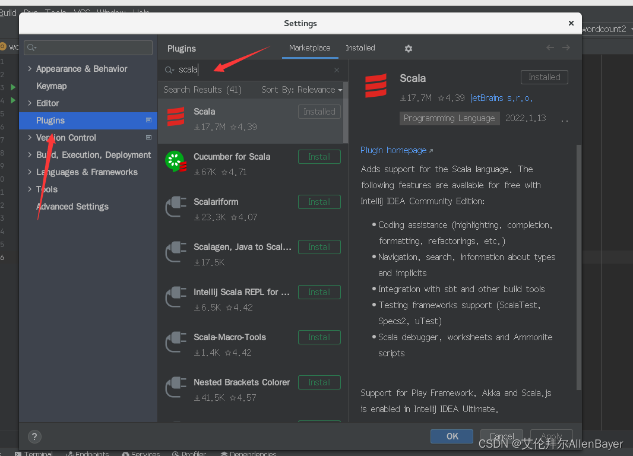Screen dimensions: 633x456
Task: Click the Search Results (41) label
Action: [x=202, y=90]
